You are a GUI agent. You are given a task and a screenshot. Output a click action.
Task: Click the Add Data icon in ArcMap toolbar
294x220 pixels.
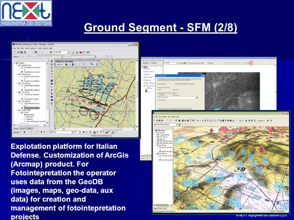coord(51,52)
